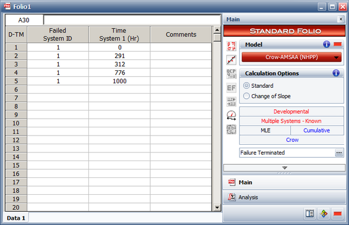Click the Cumulative setting link

(316, 130)
